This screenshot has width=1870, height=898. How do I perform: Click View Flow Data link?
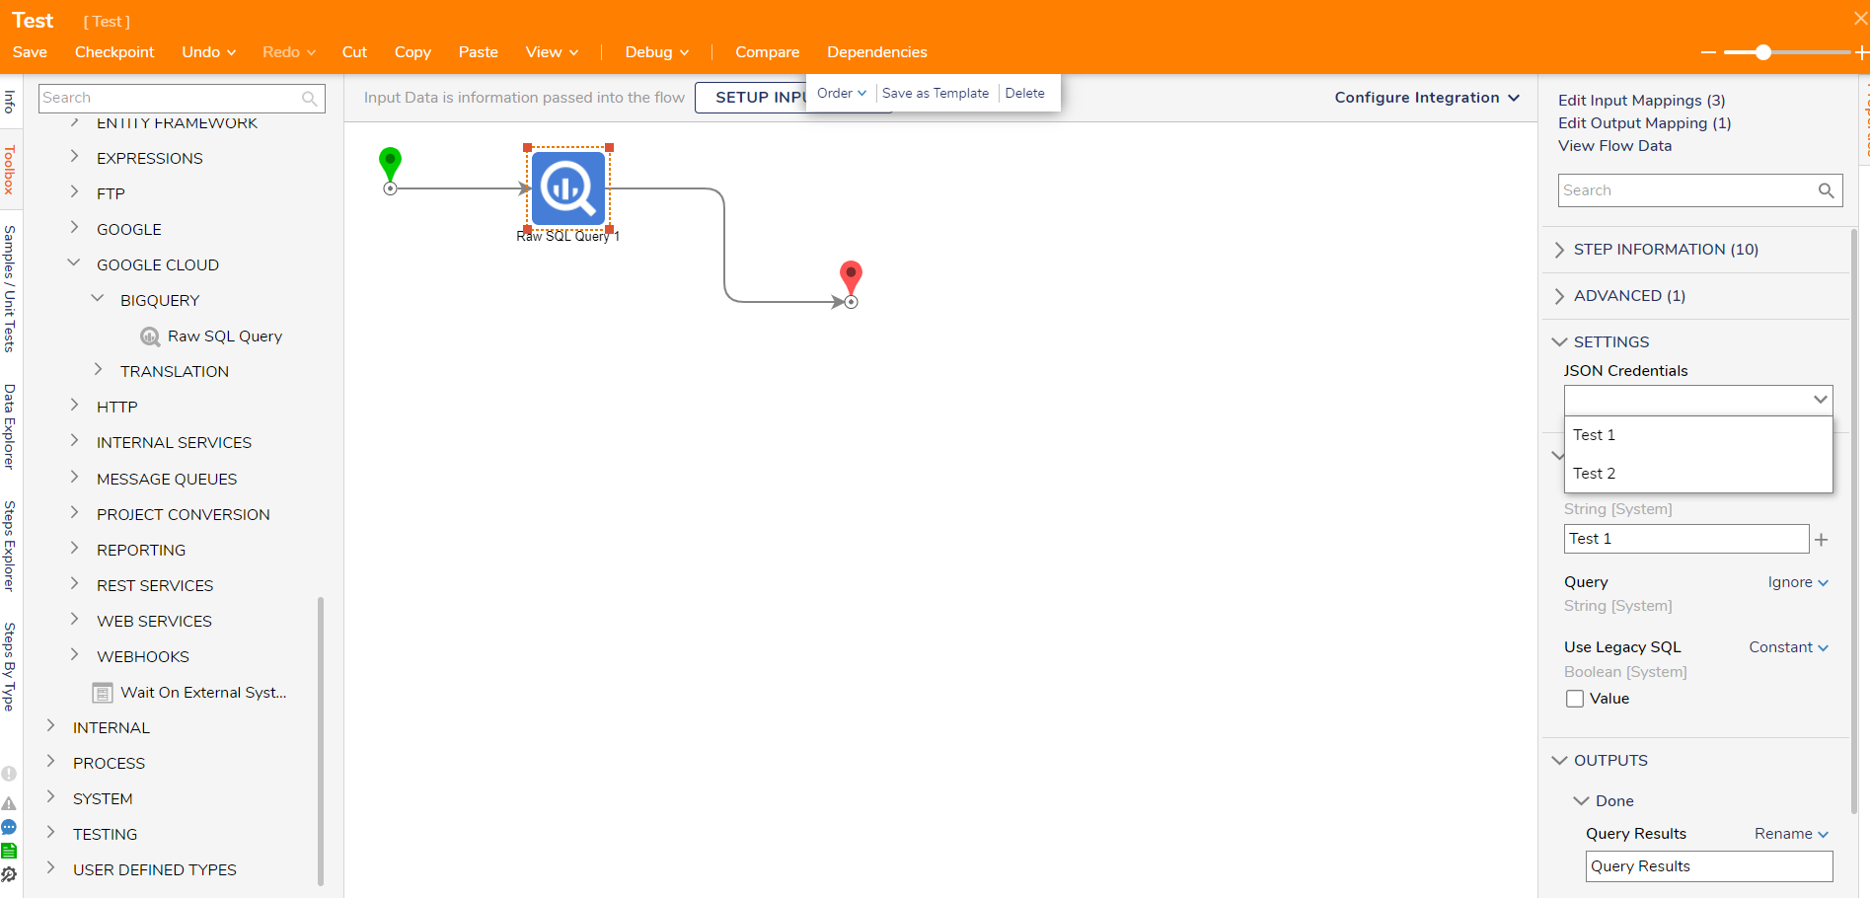point(1615,146)
